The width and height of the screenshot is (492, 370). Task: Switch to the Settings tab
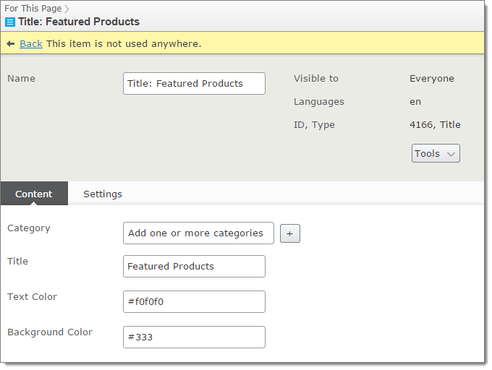pyautogui.click(x=103, y=194)
